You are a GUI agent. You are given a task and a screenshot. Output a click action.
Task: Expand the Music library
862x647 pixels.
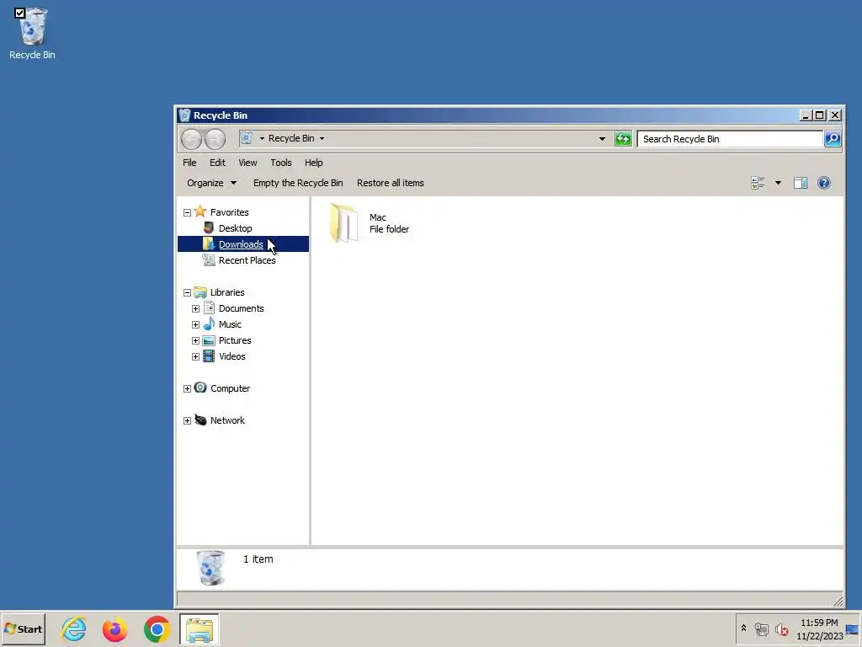[x=195, y=324]
